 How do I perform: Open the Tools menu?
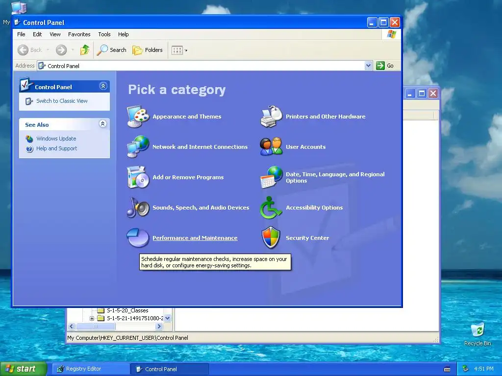pyautogui.click(x=104, y=34)
